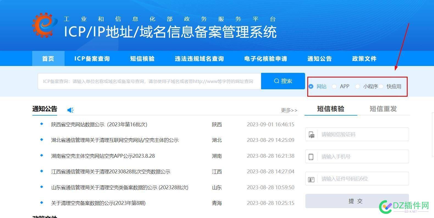The image size is (434, 218).
Task: Click the SMS code icon in verification field
Action: 311,134
